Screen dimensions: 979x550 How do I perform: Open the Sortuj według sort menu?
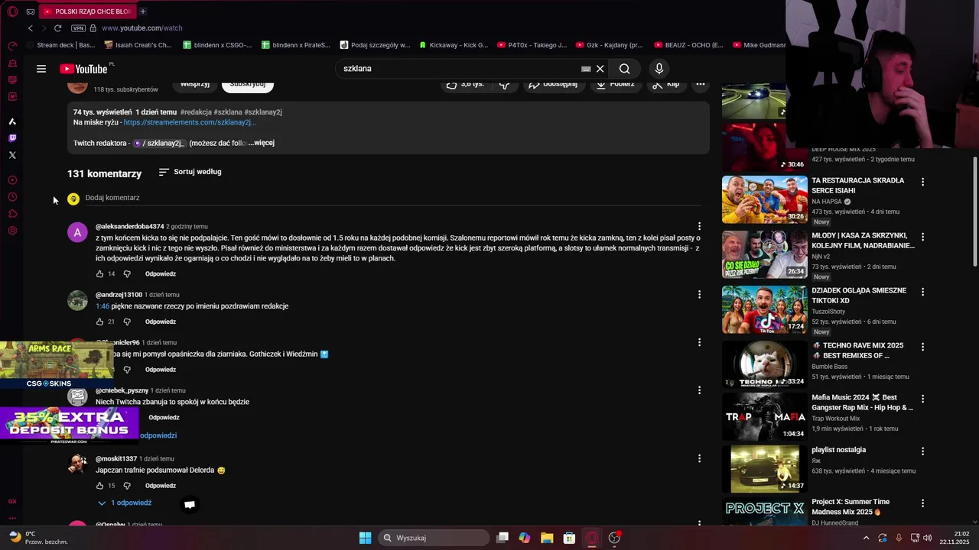point(190,172)
